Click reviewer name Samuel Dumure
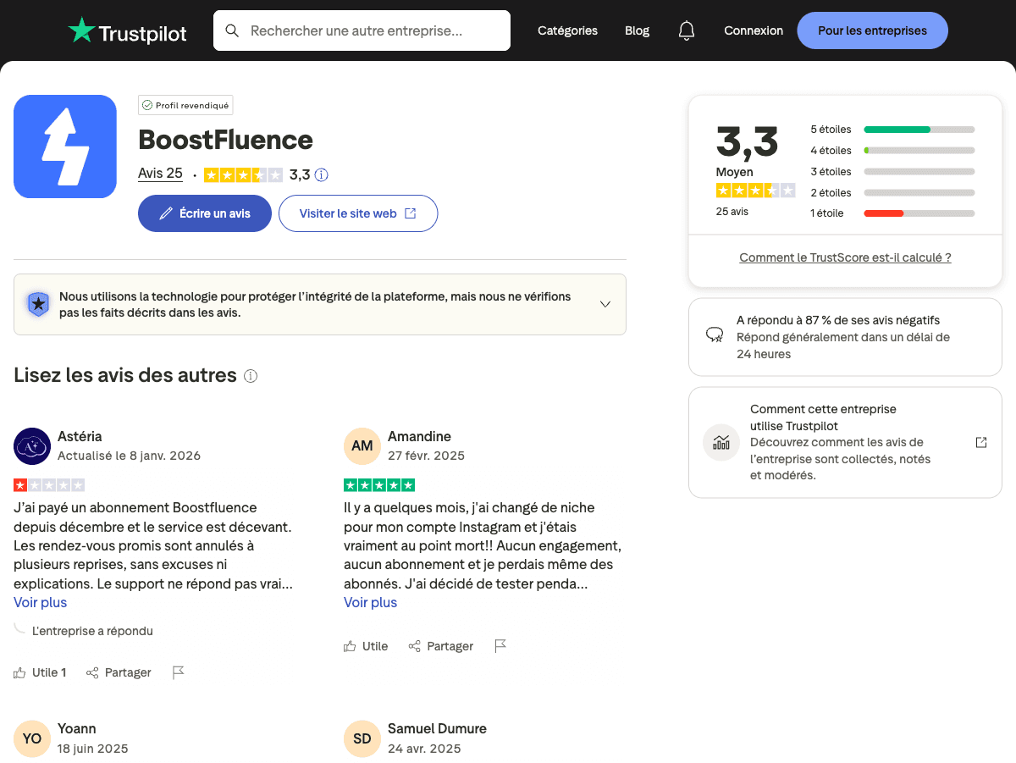The width and height of the screenshot is (1016, 763). [x=437, y=728]
